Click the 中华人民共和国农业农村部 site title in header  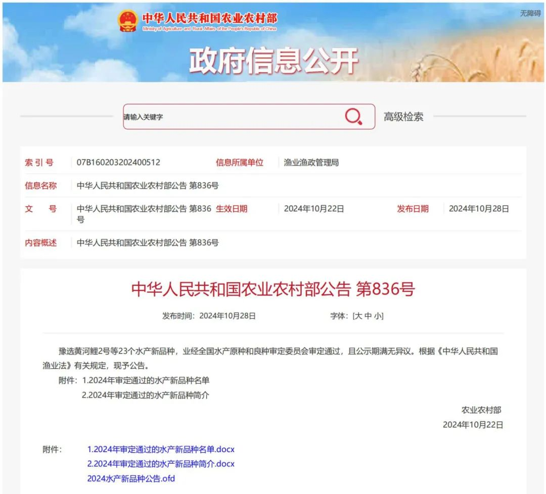coord(209,19)
